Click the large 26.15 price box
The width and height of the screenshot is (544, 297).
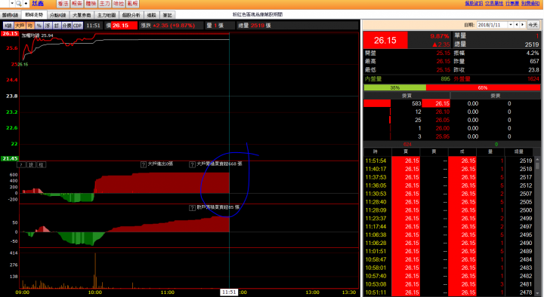[385, 41]
